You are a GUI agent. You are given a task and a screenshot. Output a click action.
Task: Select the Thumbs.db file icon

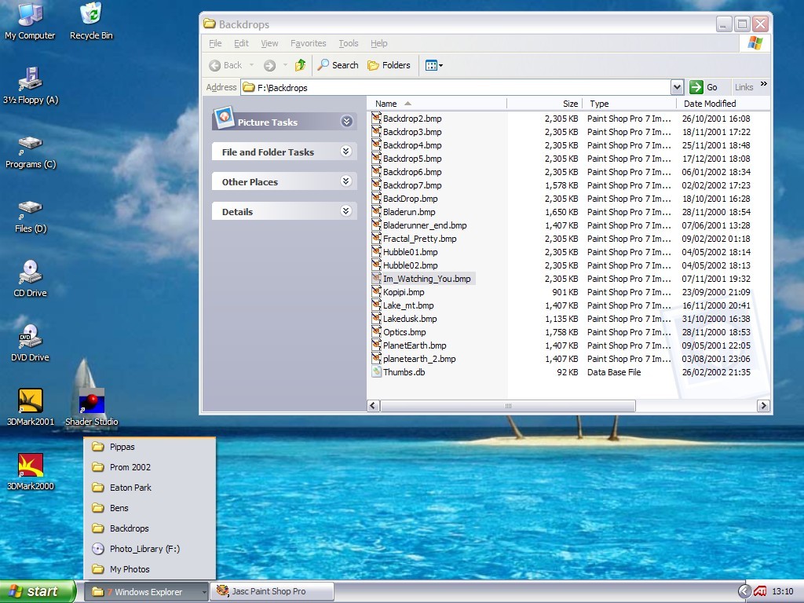click(x=376, y=371)
